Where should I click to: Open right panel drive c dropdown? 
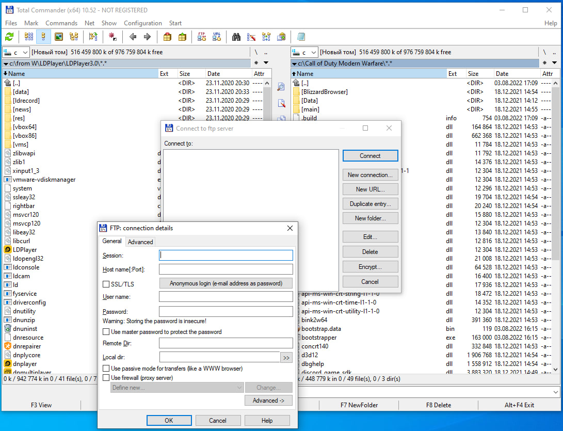pos(304,53)
